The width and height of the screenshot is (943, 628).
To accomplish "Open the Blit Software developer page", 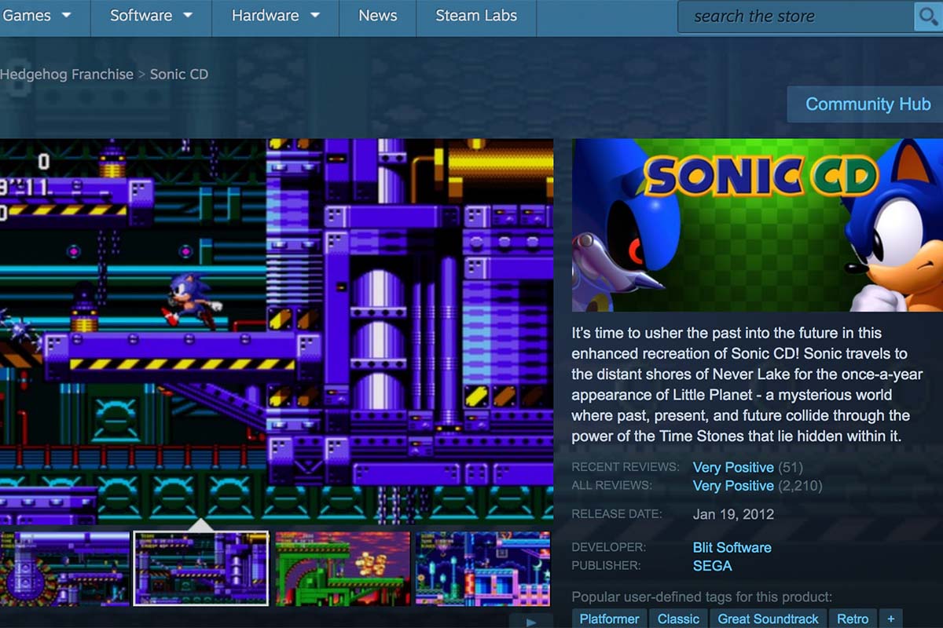I will [732, 547].
